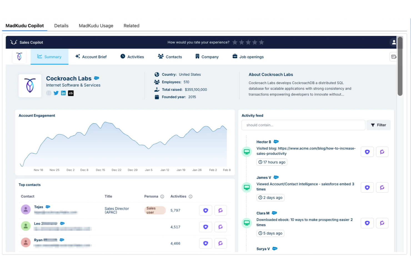Click the 17 hours ago timestamp
This screenshot has height=274, width=411.
[x=272, y=162]
